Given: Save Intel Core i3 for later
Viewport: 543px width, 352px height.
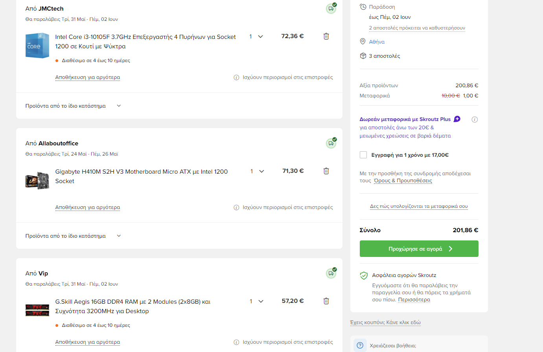Looking at the screenshot, I should 88,77.
